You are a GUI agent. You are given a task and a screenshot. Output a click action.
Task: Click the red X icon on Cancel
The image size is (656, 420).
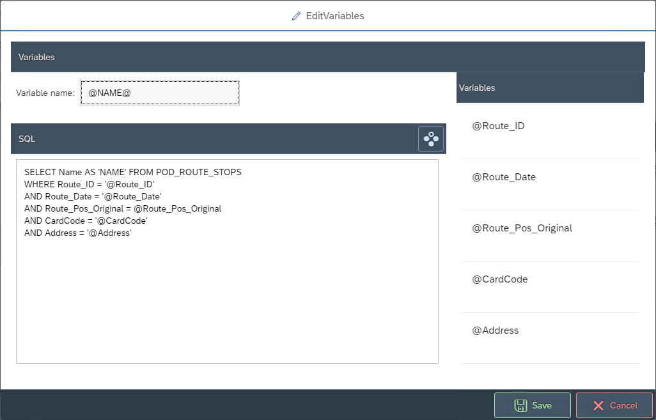598,405
